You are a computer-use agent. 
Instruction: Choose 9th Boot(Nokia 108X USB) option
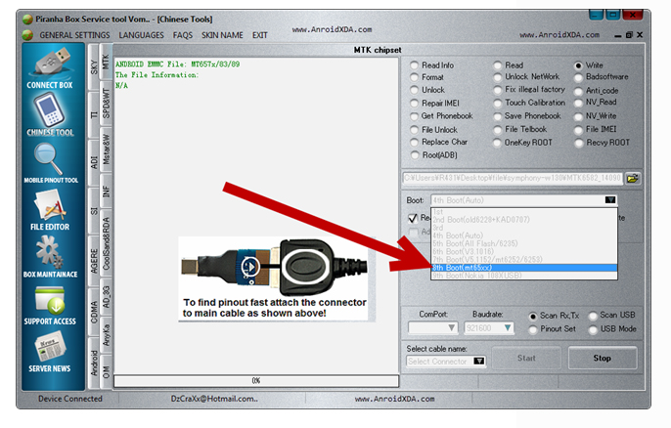click(524, 276)
